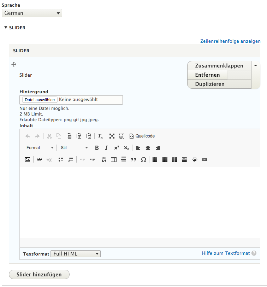Select Entfernen in the actions menu
The width and height of the screenshot is (267, 287).
207,75
